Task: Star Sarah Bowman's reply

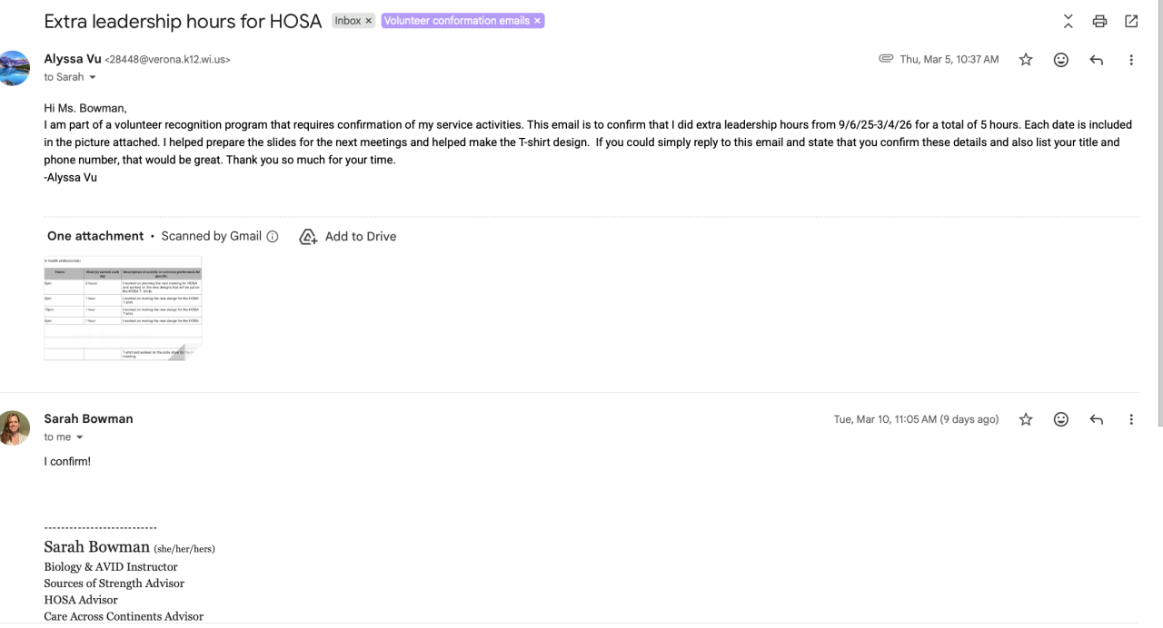Action: tap(1026, 419)
